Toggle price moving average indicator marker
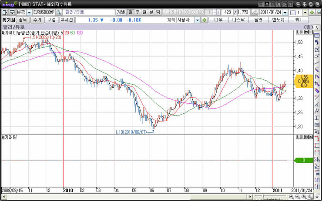 [3, 33]
